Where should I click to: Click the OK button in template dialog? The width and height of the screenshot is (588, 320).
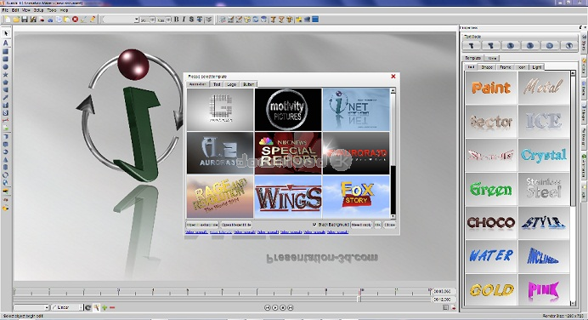click(x=378, y=225)
